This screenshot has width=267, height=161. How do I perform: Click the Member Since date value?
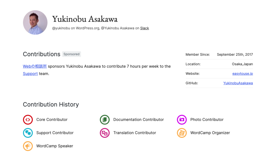coord(235,55)
